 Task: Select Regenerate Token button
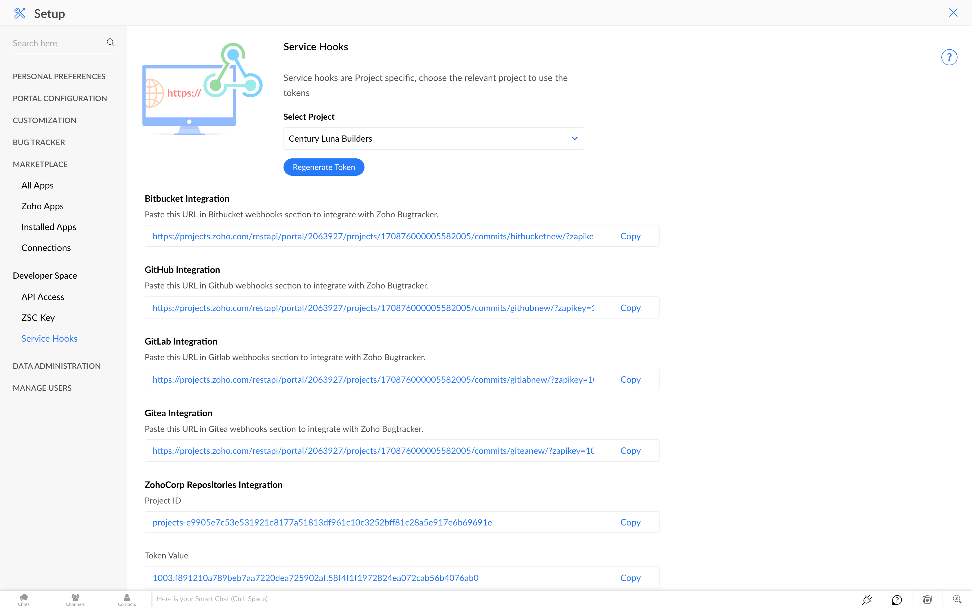point(323,166)
